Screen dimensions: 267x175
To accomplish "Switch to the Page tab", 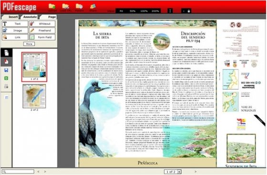I will (49, 17).
